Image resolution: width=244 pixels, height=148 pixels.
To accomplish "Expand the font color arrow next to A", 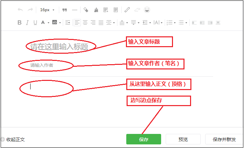I will point(48,23).
